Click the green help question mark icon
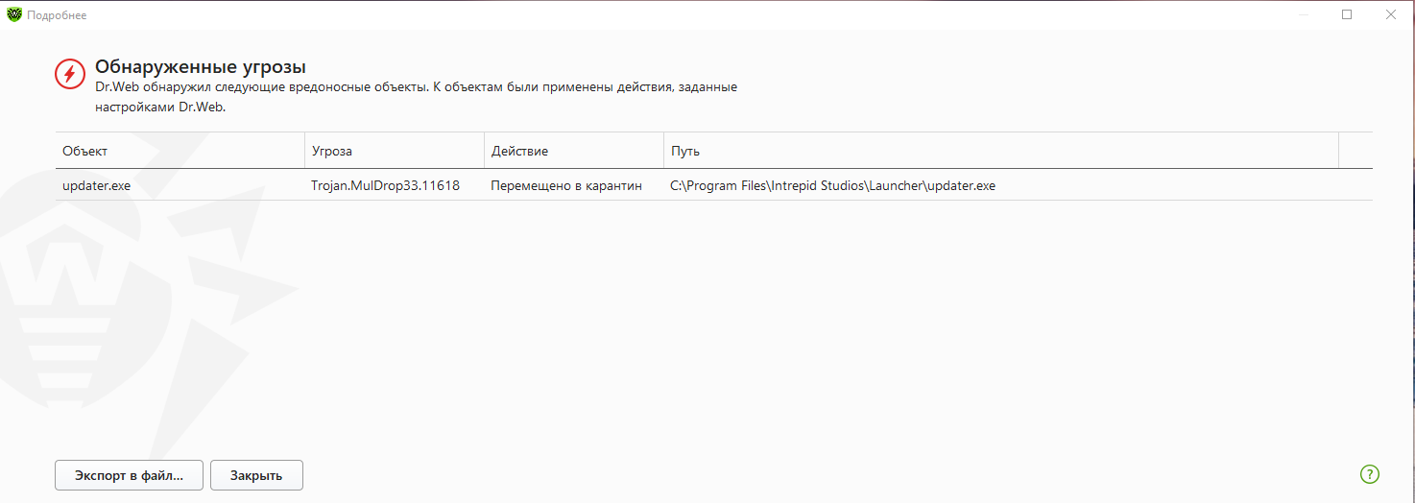Image resolution: width=1415 pixels, height=503 pixels. click(1369, 474)
